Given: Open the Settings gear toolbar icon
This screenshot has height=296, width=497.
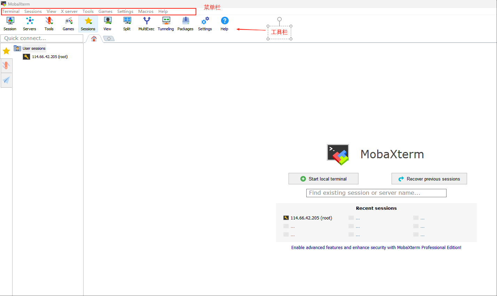Looking at the screenshot, I should click(x=205, y=24).
